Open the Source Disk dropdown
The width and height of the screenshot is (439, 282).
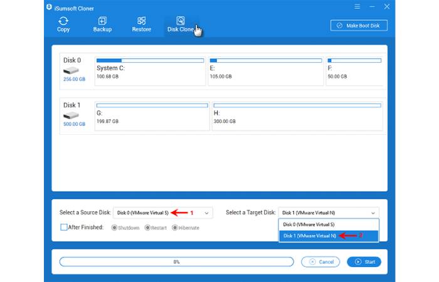coord(163,213)
